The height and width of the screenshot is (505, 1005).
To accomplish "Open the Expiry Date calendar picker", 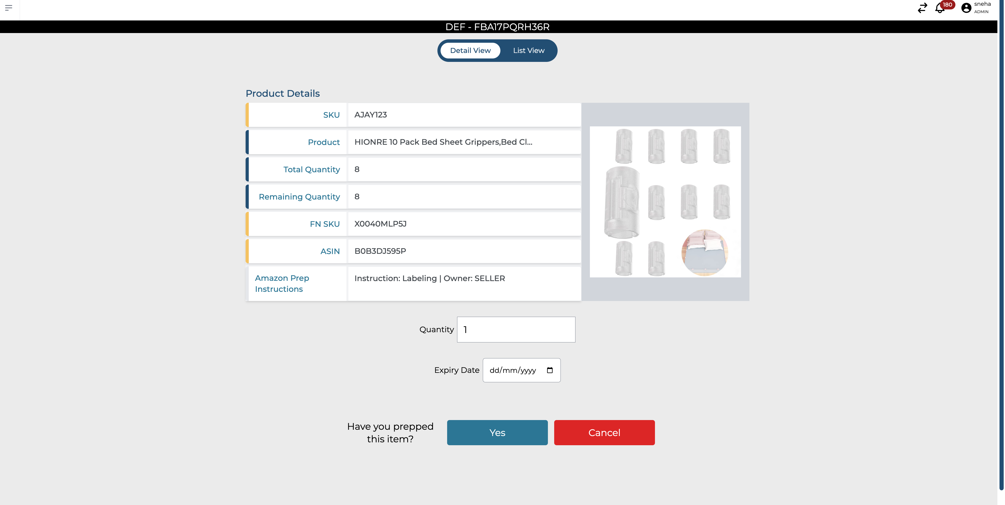I will [x=550, y=370].
